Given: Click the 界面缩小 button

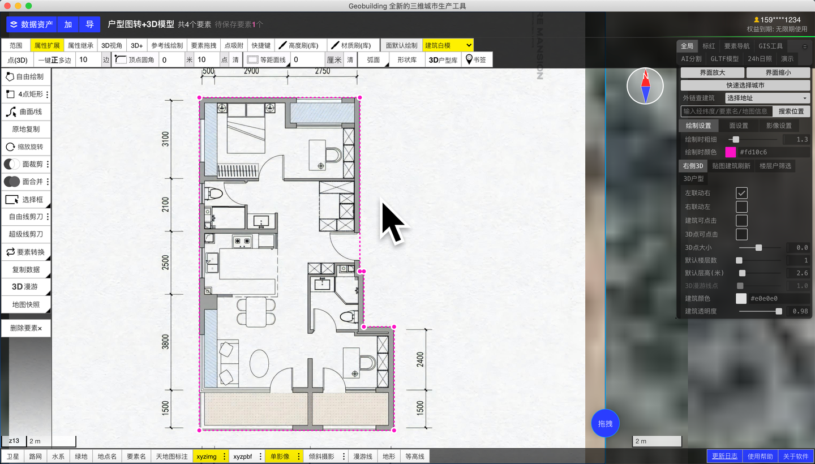Looking at the screenshot, I should point(778,72).
